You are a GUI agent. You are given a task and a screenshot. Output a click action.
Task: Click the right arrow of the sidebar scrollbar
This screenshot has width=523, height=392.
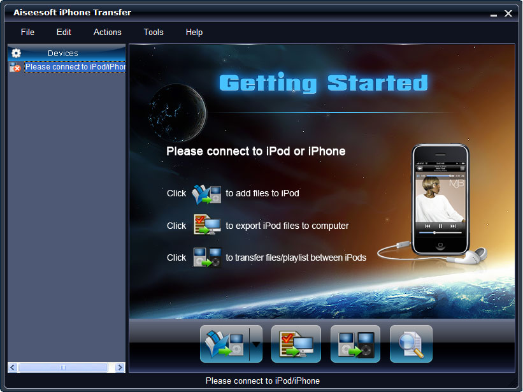tap(120, 367)
